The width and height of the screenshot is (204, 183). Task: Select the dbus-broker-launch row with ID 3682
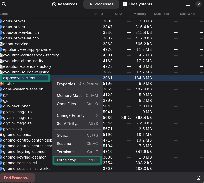[x=102, y=38]
